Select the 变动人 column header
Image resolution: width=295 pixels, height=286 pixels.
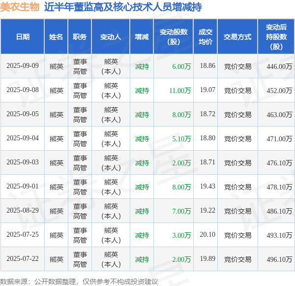coord(111,37)
